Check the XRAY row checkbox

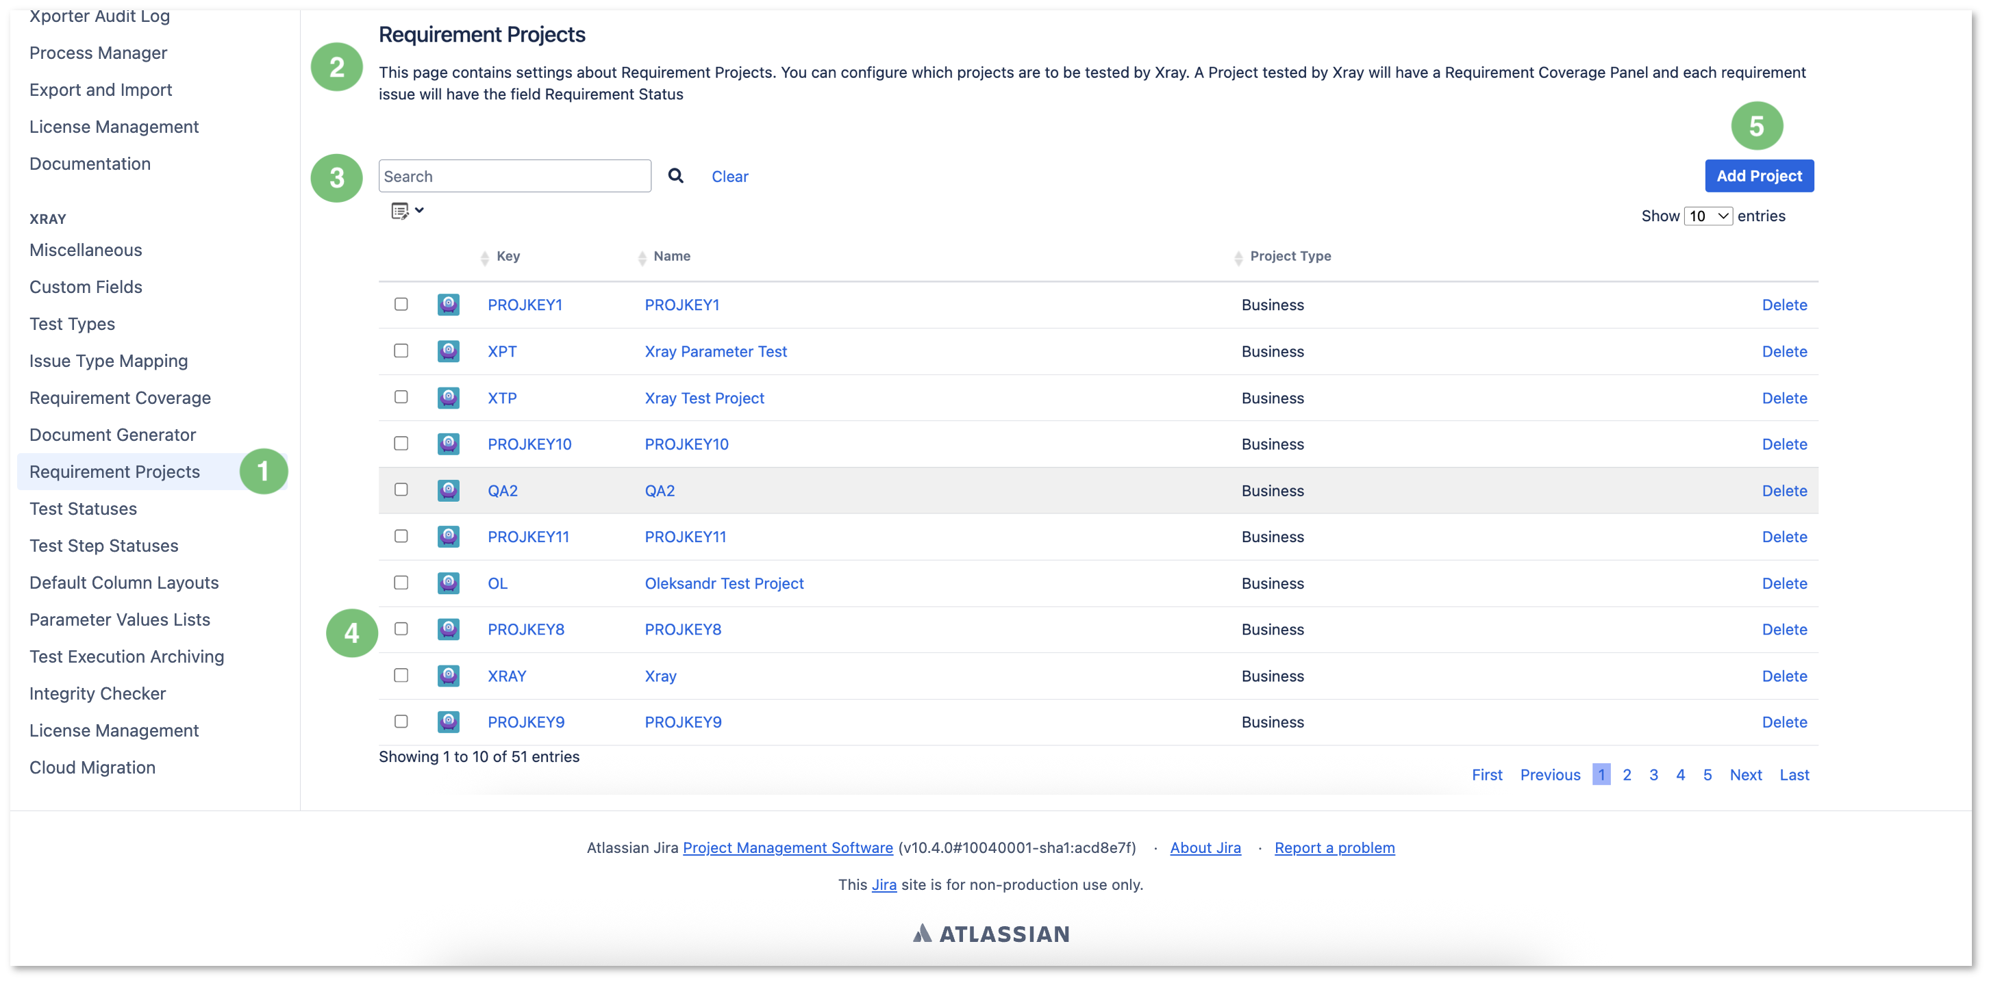click(x=401, y=675)
